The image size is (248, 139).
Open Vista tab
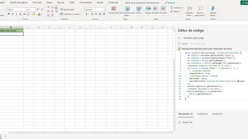[72, 3]
